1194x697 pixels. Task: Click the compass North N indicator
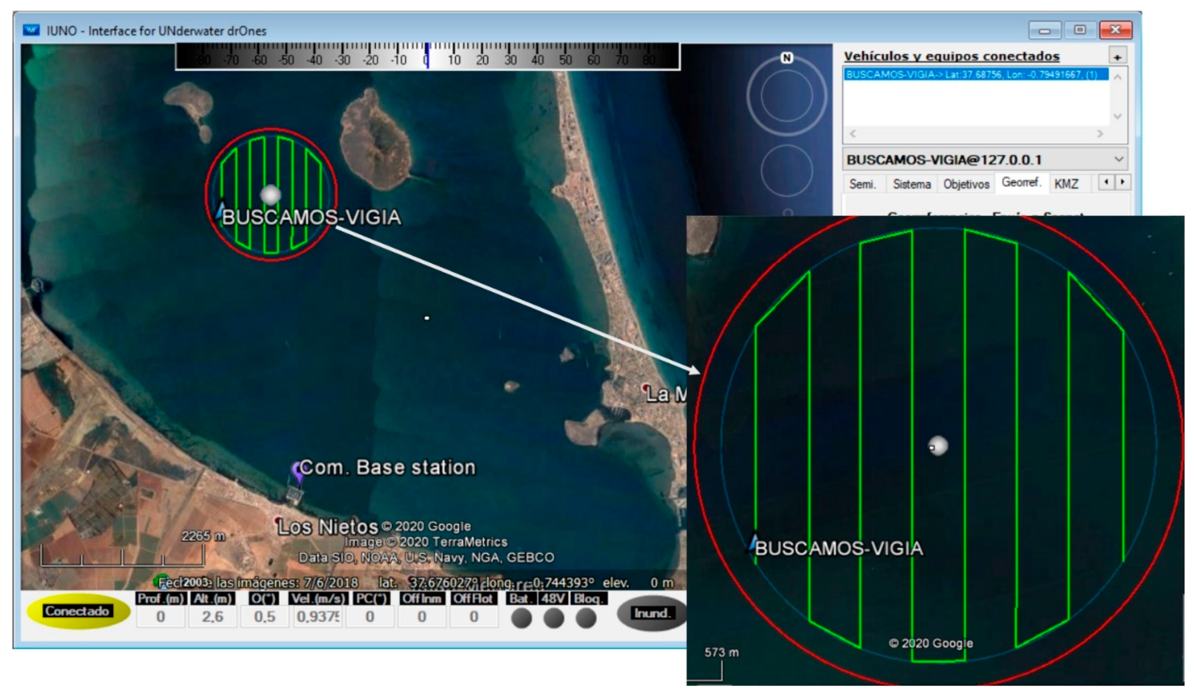point(787,58)
